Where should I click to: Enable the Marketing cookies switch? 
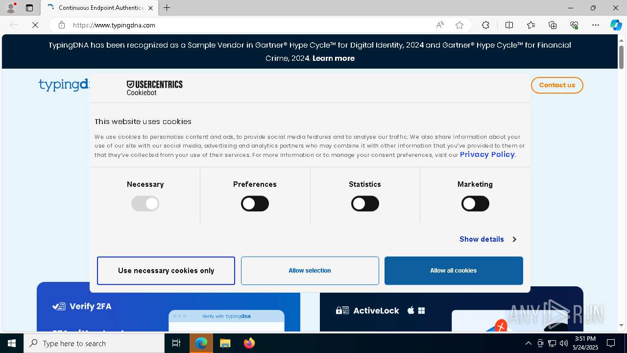pyautogui.click(x=475, y=203)
